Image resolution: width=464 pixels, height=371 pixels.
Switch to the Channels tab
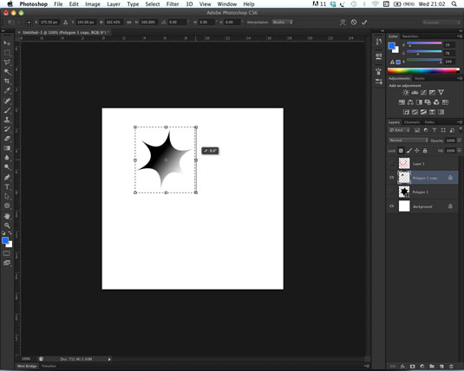coord(412,122)
